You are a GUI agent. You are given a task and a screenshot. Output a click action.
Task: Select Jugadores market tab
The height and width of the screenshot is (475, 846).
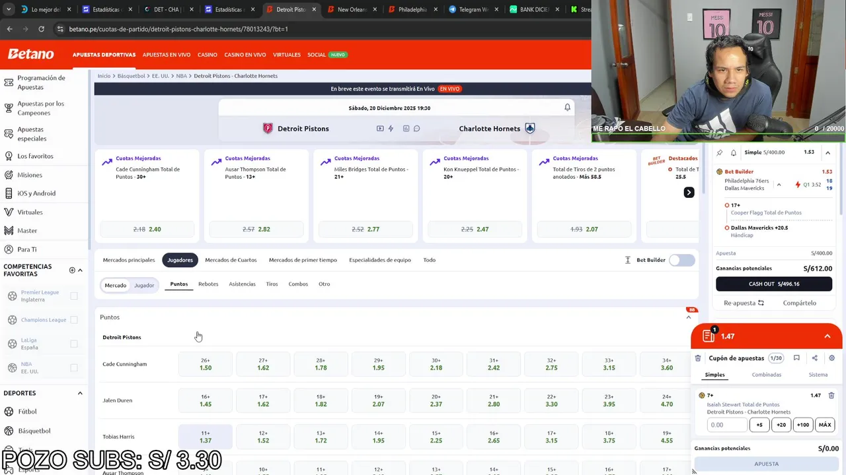(180, 260)
